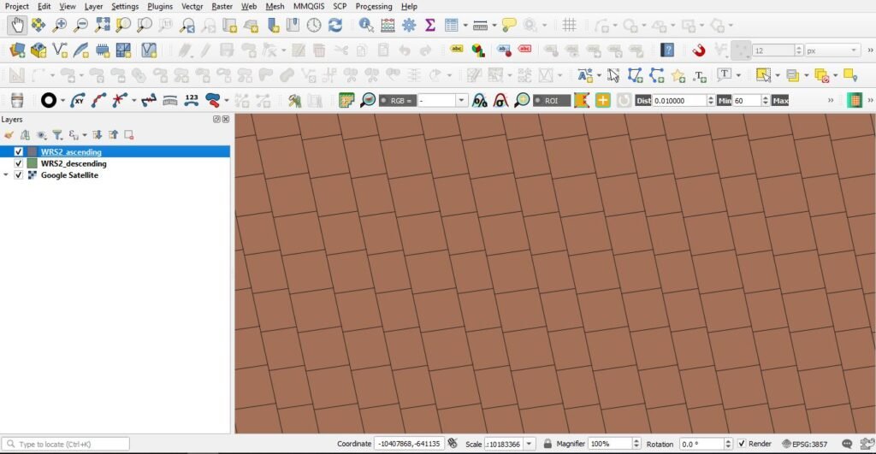This screenshot has width=876, height=454.
Task: Click the remove layer icon in Layers panel
Action: [x=129, y=134]
